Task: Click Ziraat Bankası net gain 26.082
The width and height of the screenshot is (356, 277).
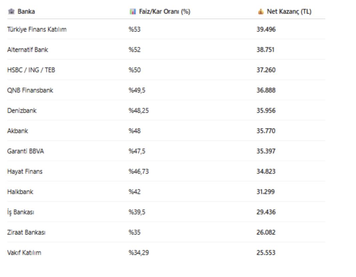Action: [266, 232]
